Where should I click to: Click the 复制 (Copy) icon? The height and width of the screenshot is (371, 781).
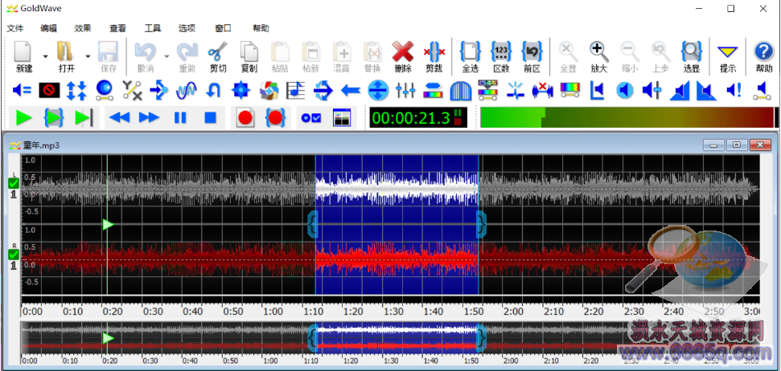[249, 51]
